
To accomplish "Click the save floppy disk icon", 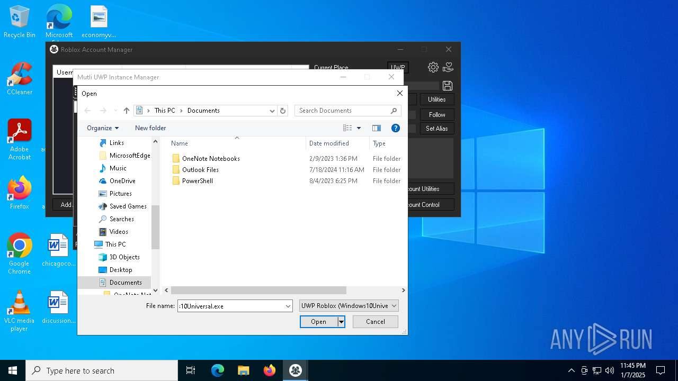I will pyautogui.click(x=447, y=86).
